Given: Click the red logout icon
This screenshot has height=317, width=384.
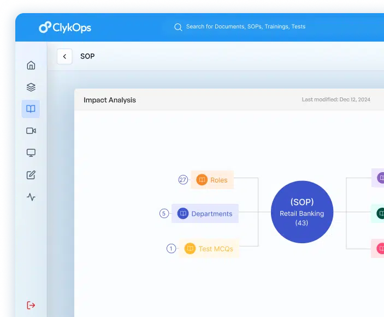Looking at the screenshot, I should [x=31, y=305].
